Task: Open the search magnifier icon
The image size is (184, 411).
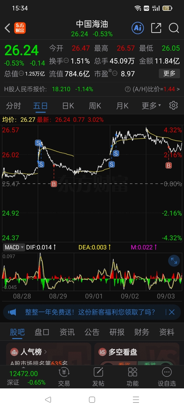Action: coord(174,28)
